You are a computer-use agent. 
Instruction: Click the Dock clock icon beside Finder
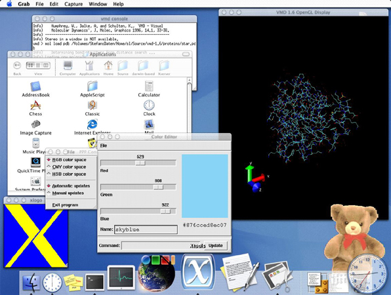coord(52,283)
